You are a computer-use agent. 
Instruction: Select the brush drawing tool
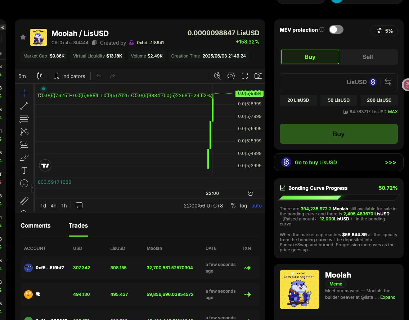pyautogui.click(x=24, y=157)
